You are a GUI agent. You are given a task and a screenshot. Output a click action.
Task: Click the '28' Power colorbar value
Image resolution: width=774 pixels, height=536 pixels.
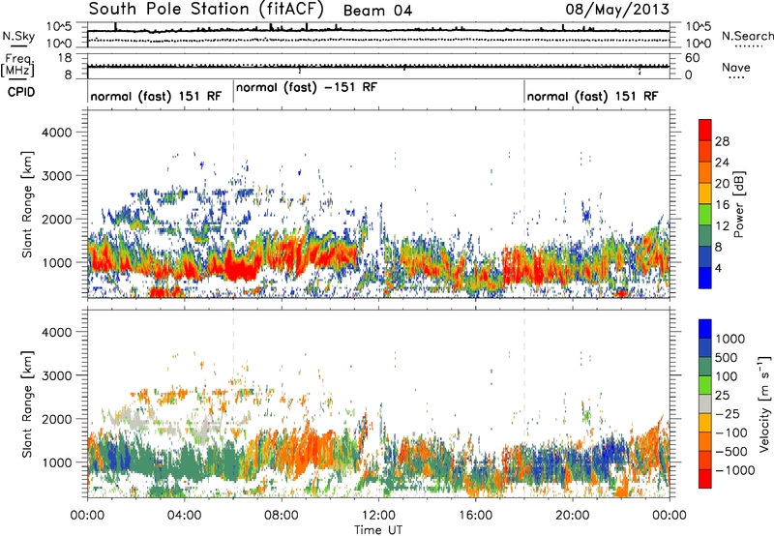pos(722,141)
